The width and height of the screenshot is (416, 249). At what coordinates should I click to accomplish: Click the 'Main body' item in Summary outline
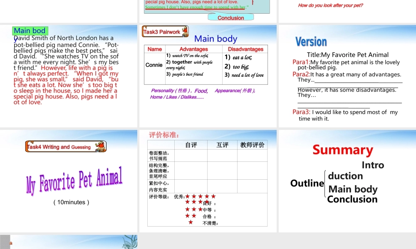coord(353,189)
